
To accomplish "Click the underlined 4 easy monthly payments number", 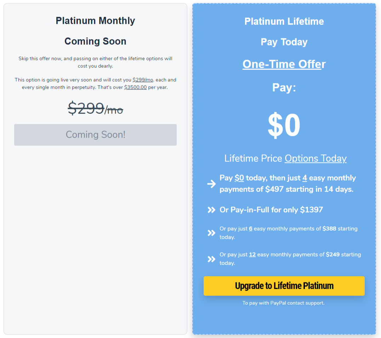I will [305, 178].
